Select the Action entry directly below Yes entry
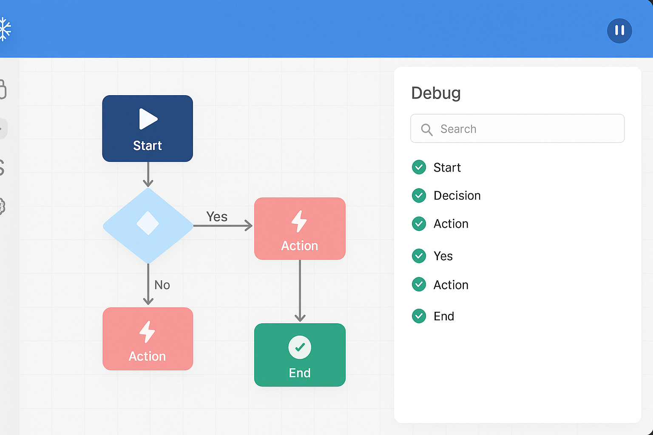Viewport: 653px width, 435px height. point(451,285)
